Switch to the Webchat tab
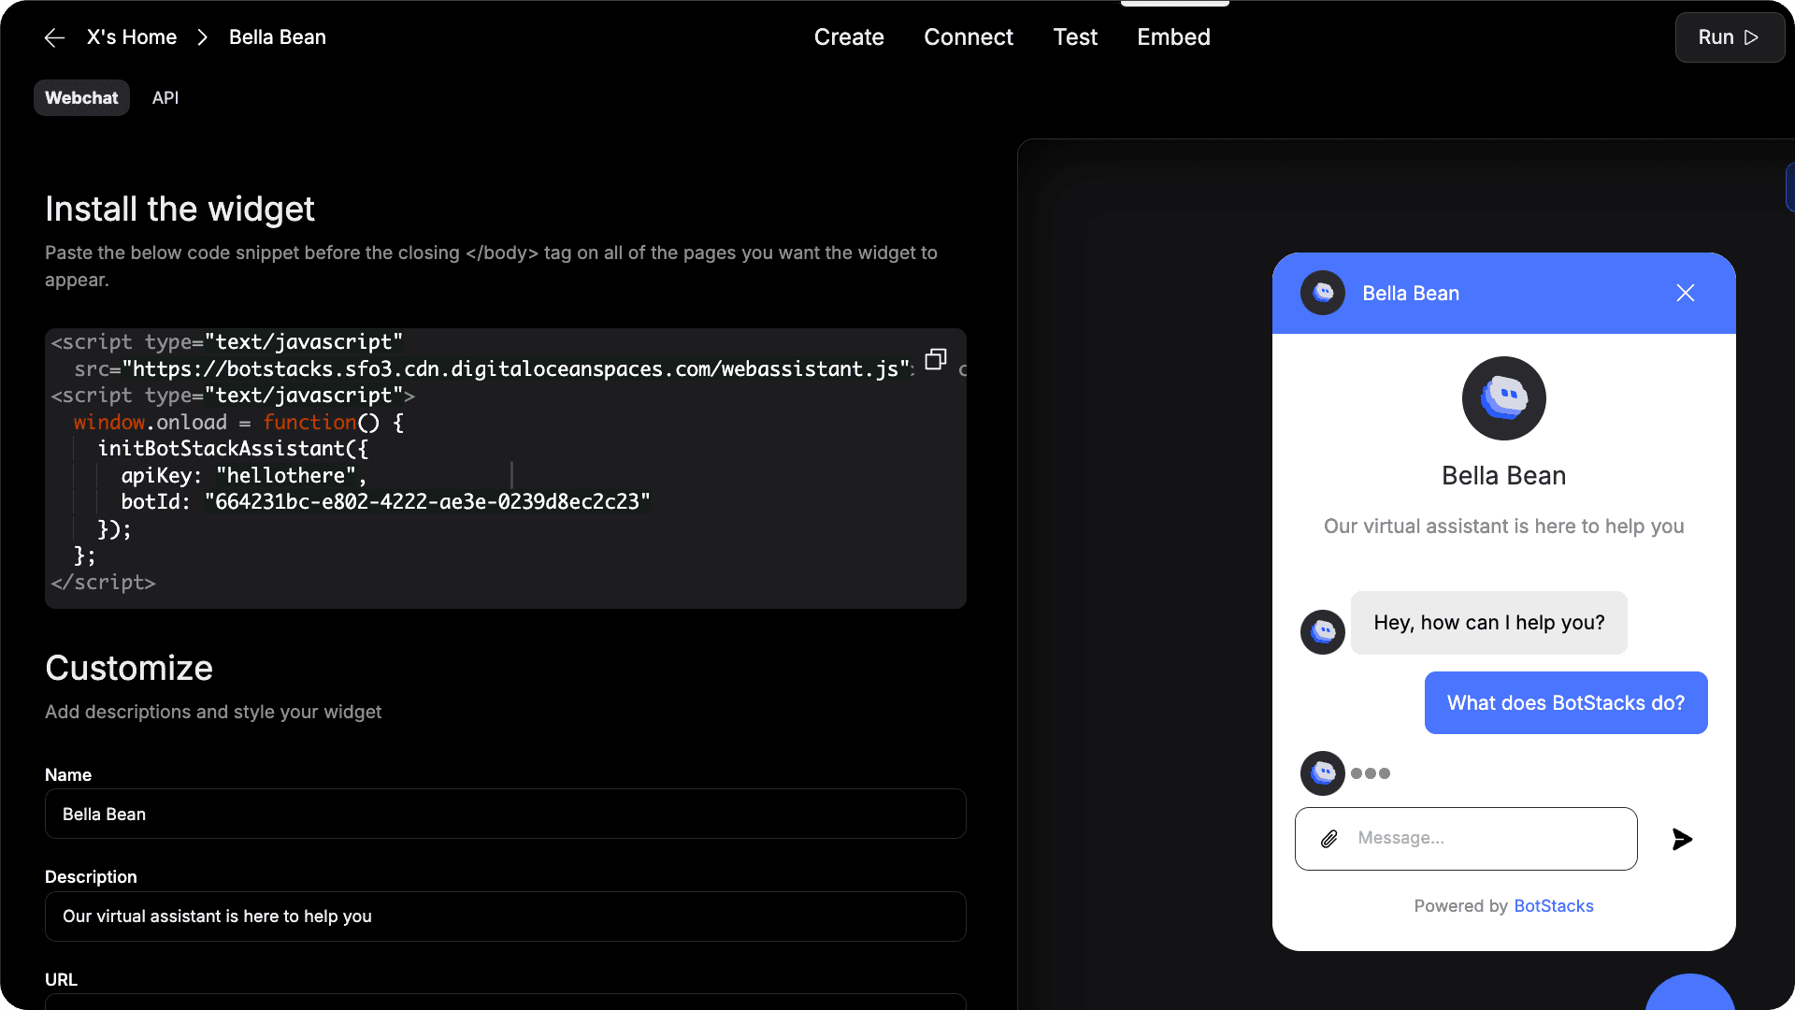Image resolution: width=1795 pixels, height=1010 pixels. click(81, 98)
